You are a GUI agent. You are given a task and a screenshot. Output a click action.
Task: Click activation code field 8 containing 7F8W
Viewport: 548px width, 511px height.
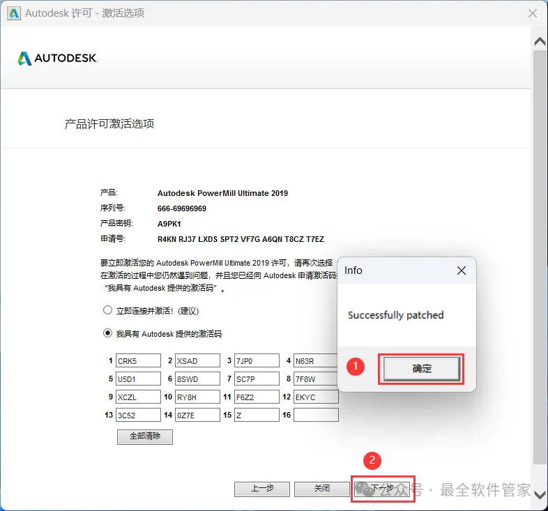[316, 379]
